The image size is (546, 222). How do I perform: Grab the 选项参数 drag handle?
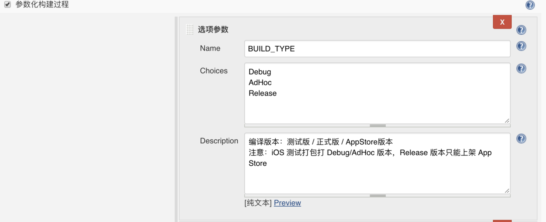pos(190,29)
